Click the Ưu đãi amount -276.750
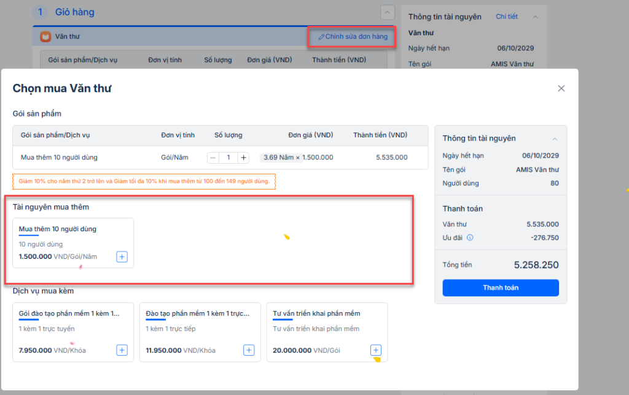Viewport: 629px width, 395px height. point(545,237)
